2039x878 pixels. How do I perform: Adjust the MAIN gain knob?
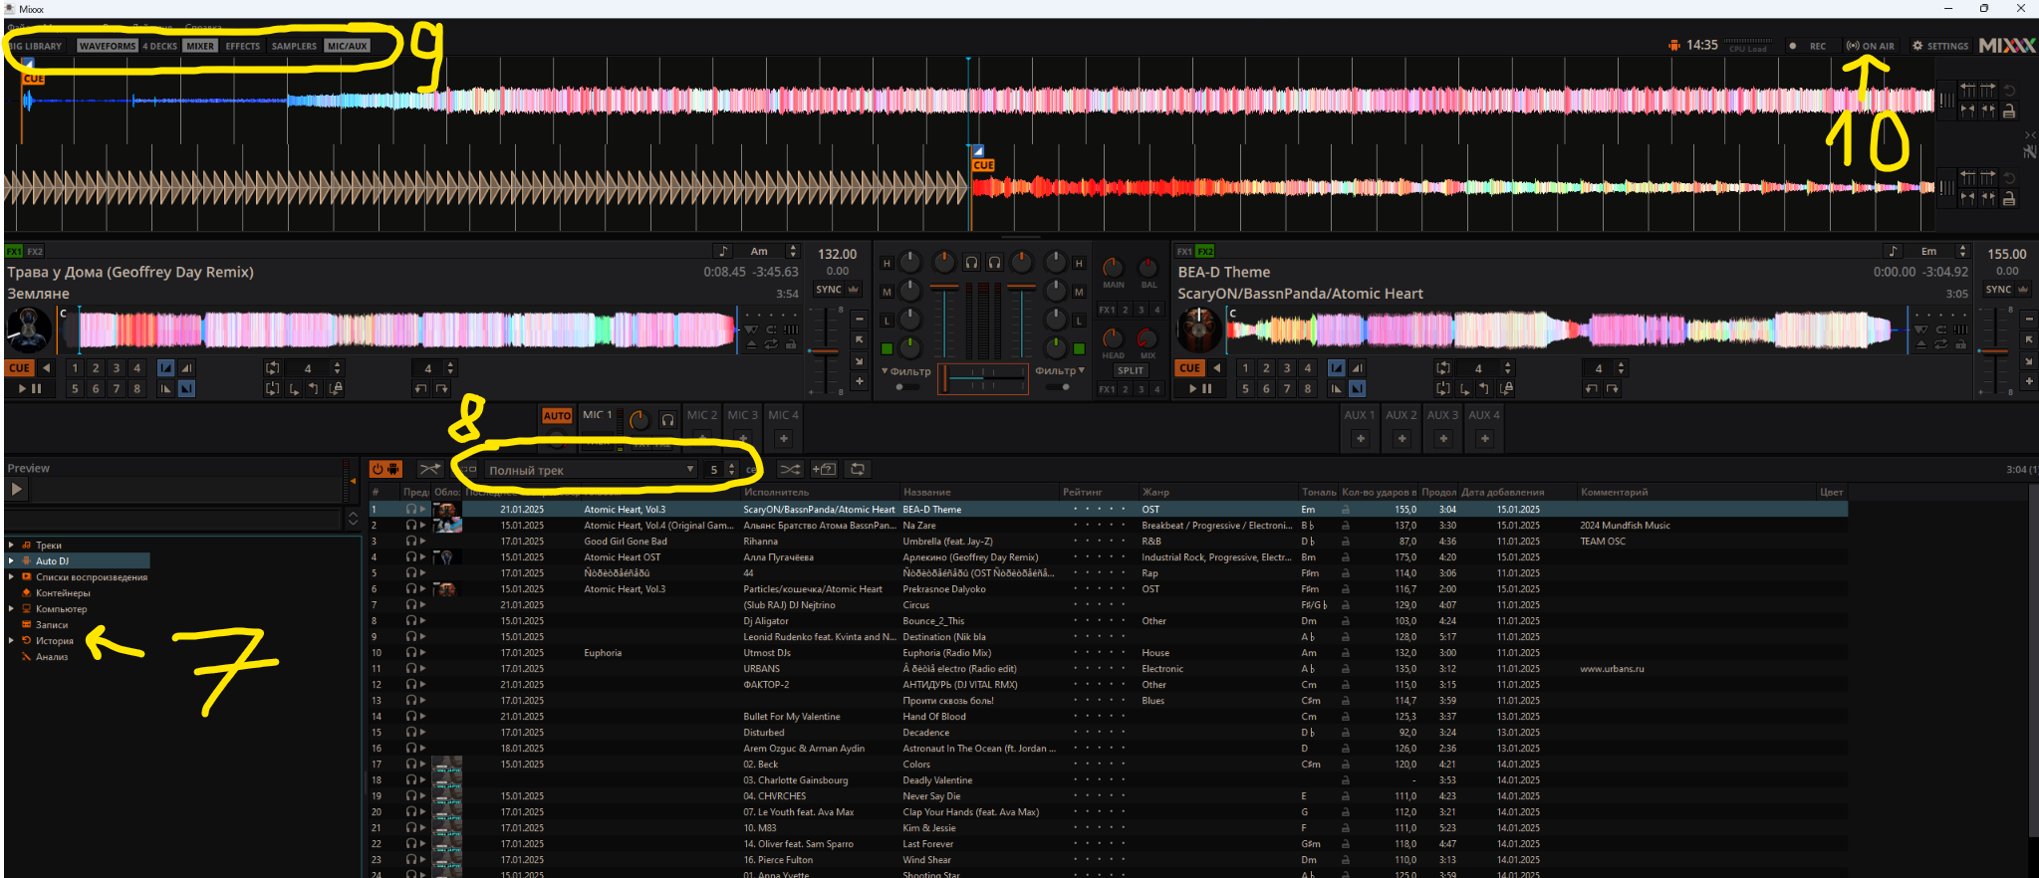1113,268
